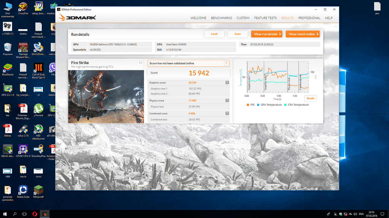Click the Fire Strike preview image
Screen dimensions: 389x218
coord(106,97)
